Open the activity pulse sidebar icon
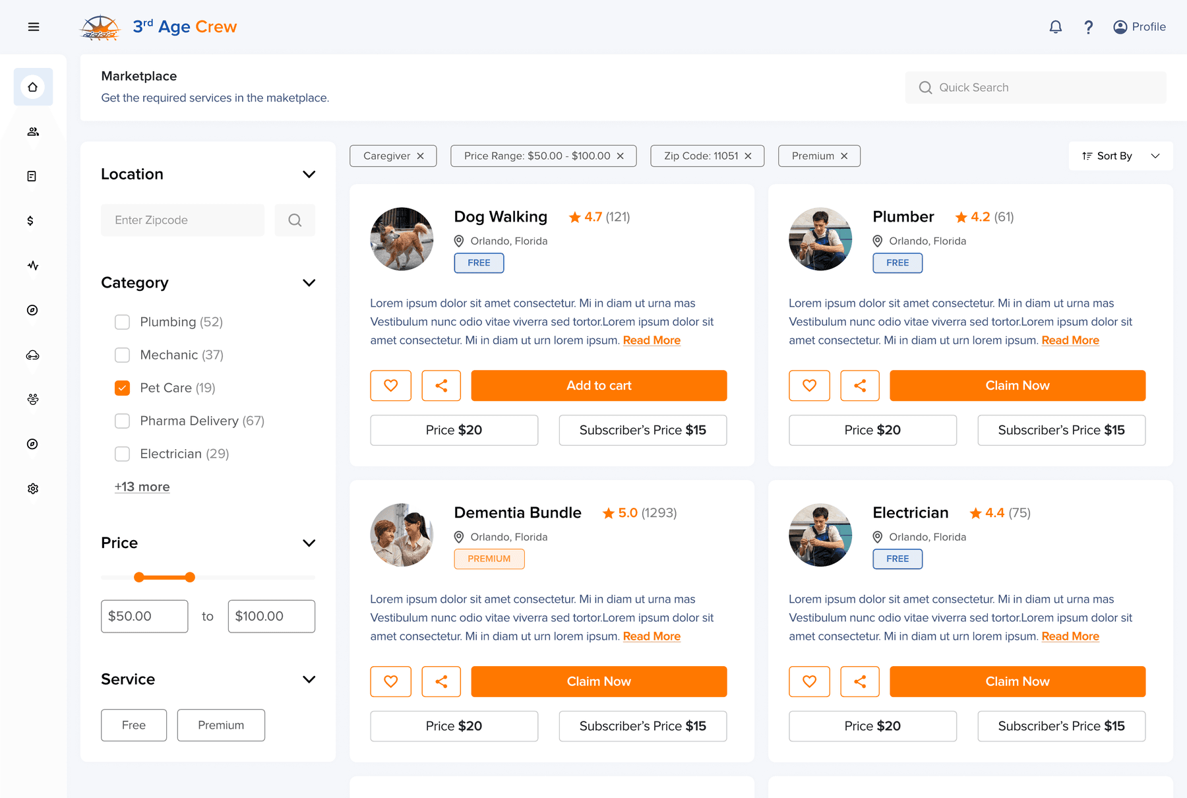 (x=33, y=266)
